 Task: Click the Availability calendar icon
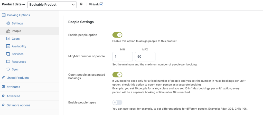8,46
